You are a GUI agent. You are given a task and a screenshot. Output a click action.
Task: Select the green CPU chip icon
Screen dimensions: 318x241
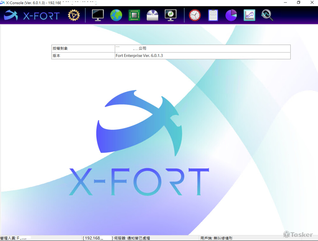[x=134, y=15]
